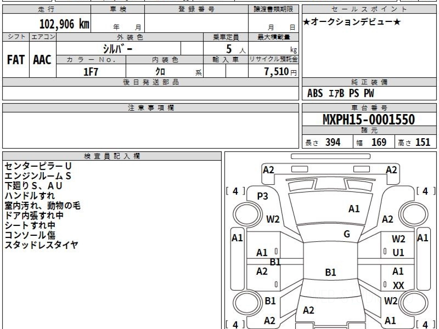
Task: Click the B1 mark on the roof center
Action: pyautogui.click(x=331, y=272)
